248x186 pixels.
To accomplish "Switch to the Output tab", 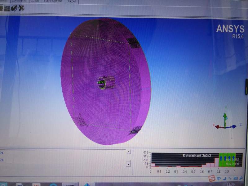I will coord(71,1).
